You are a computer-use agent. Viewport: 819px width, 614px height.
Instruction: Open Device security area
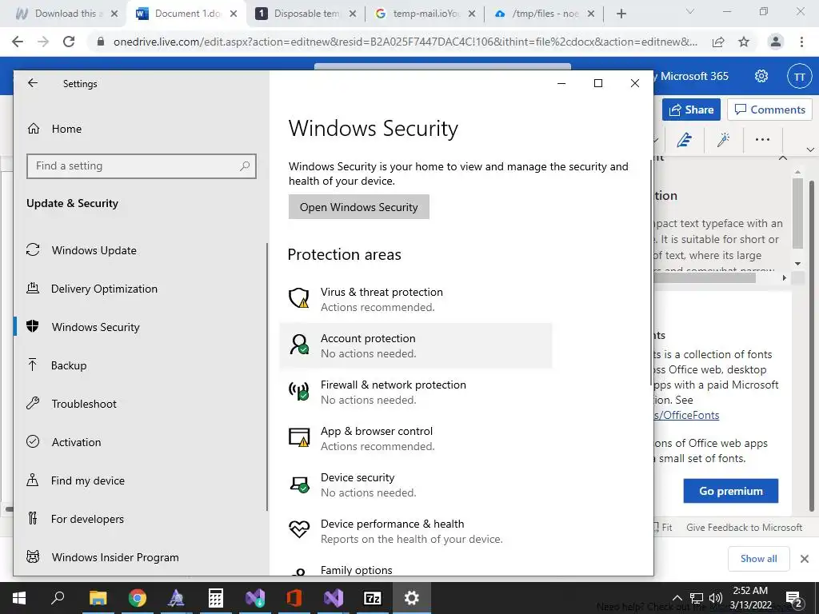(415, 485)
